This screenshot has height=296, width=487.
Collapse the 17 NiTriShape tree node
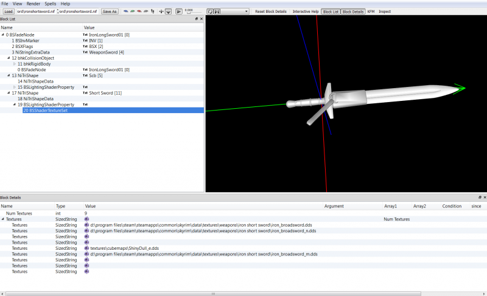9,93
